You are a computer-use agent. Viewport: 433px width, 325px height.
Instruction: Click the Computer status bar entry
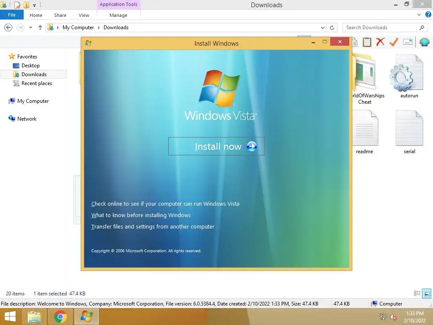[386, 303]
